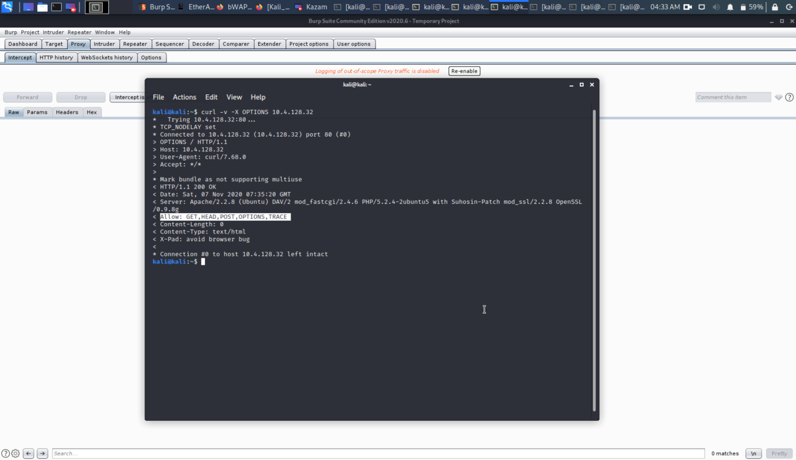The height and width of the screenshot is (460, 796).
Task: Go to next search match arrow
Action: pyautogui.click(x=42, y=453)
